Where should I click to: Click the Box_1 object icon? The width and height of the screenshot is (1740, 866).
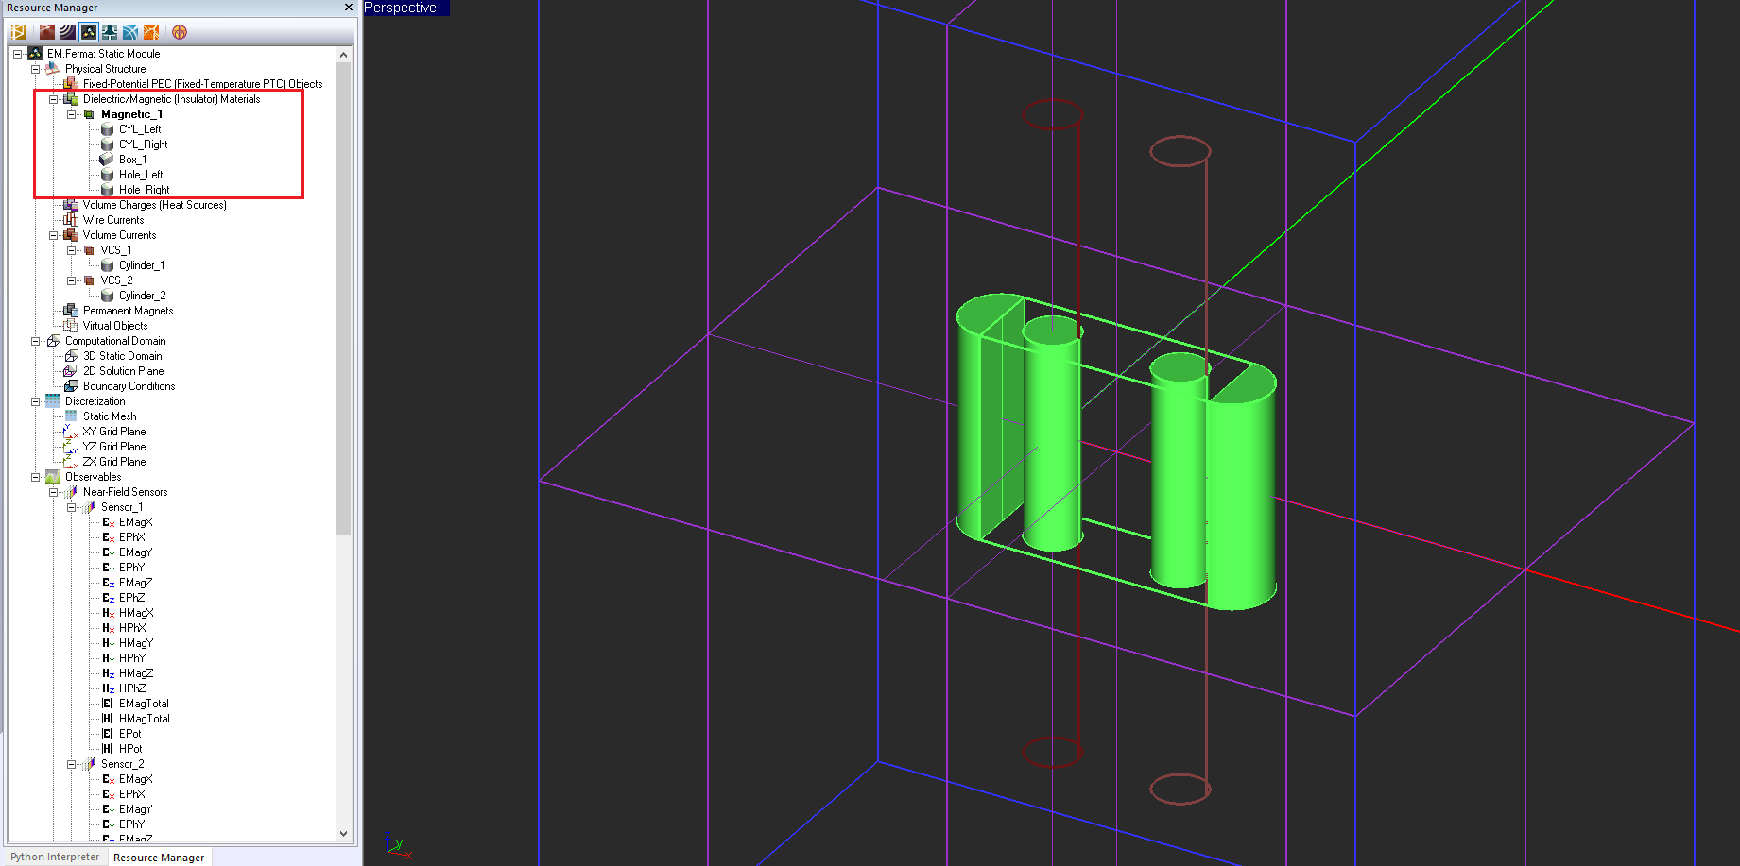pos(108,160)
